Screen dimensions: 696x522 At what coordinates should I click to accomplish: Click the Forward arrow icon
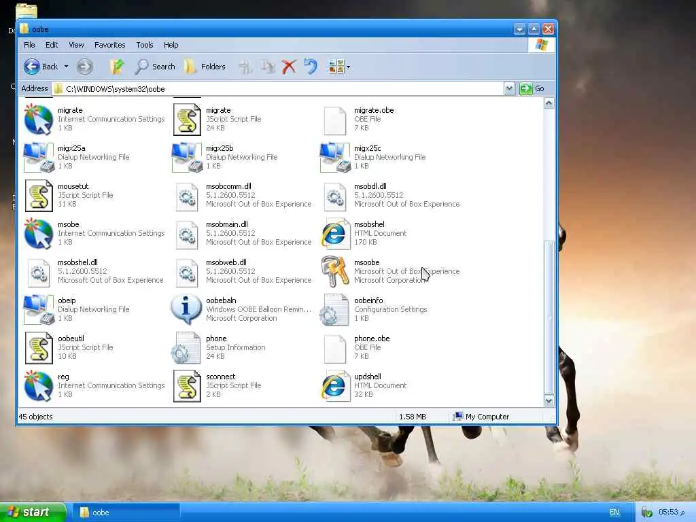point(84,67)
